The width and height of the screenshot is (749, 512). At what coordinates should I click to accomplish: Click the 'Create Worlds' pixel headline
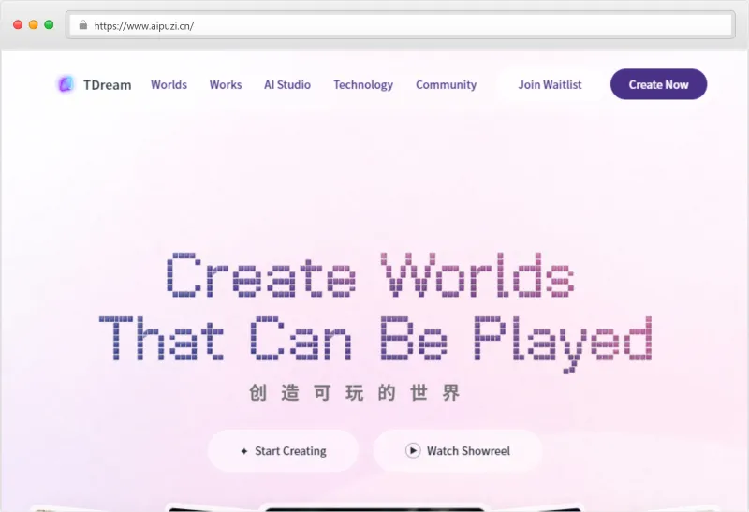pyautogui.click(x=370, y=275)
